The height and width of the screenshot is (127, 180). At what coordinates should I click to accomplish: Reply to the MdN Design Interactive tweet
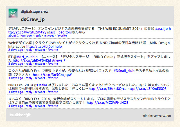[29, 50]
